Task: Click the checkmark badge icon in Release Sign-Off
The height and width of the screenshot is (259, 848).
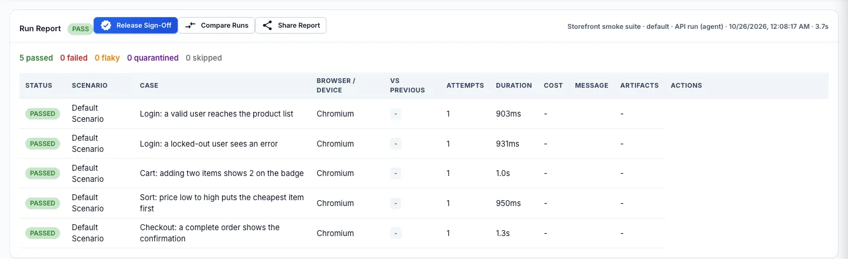Action: 106,25
